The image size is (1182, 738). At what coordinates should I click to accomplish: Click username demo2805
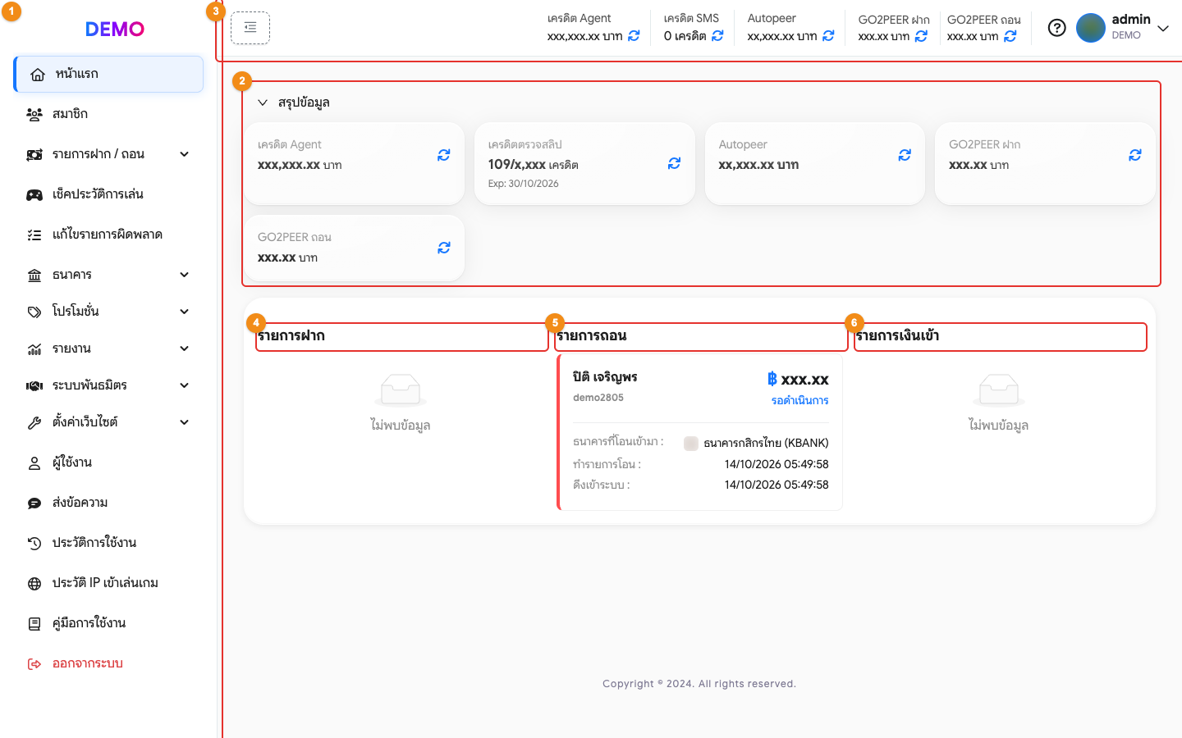598,398
